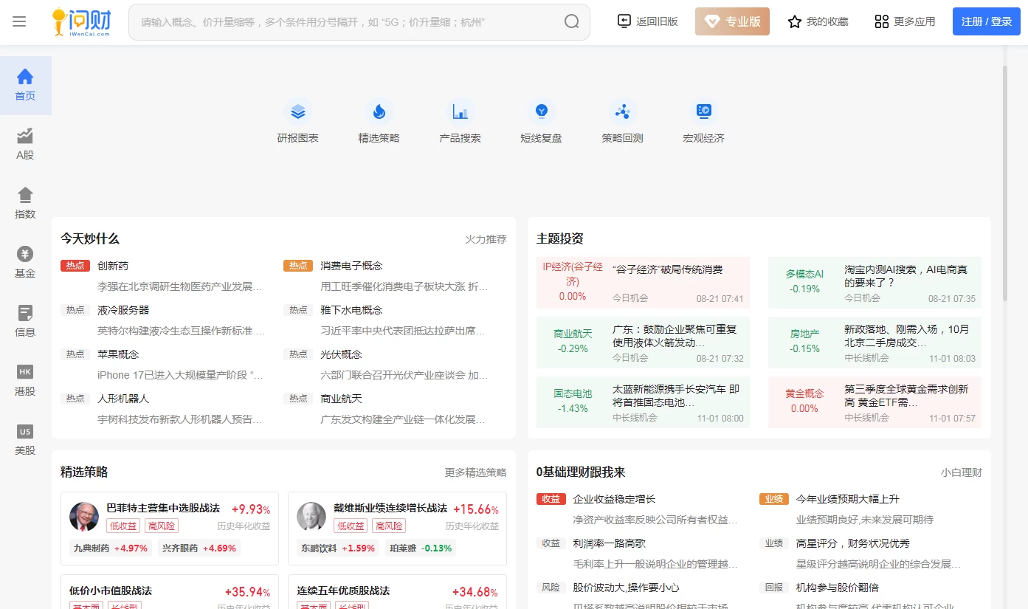
Task: Go to A股 in sidebar
Action: 25,144
